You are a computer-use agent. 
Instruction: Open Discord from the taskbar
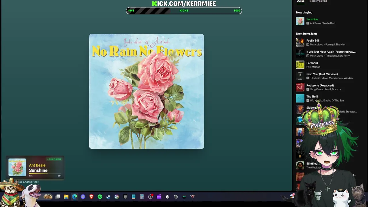83,197
